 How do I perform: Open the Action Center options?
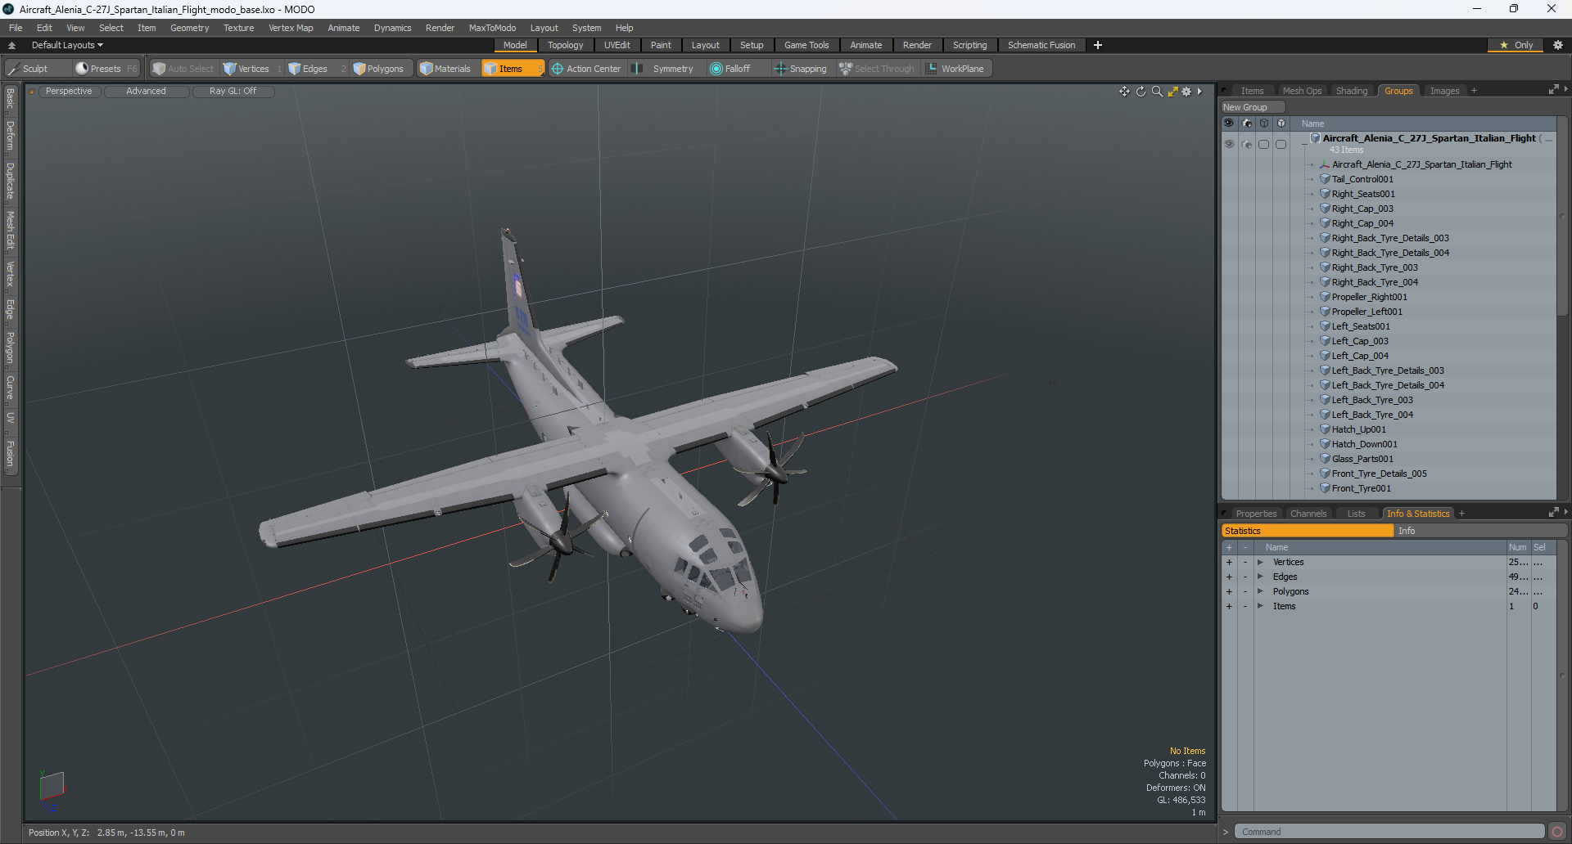tap(587, 69)
